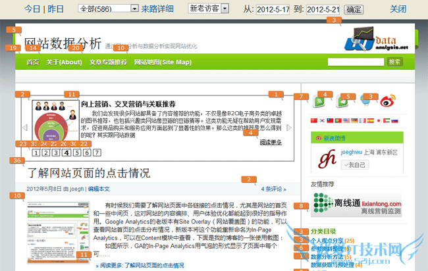This screenshot has width=428, height=271.
Task: Go to slider page 3
Action: (56, 153)
